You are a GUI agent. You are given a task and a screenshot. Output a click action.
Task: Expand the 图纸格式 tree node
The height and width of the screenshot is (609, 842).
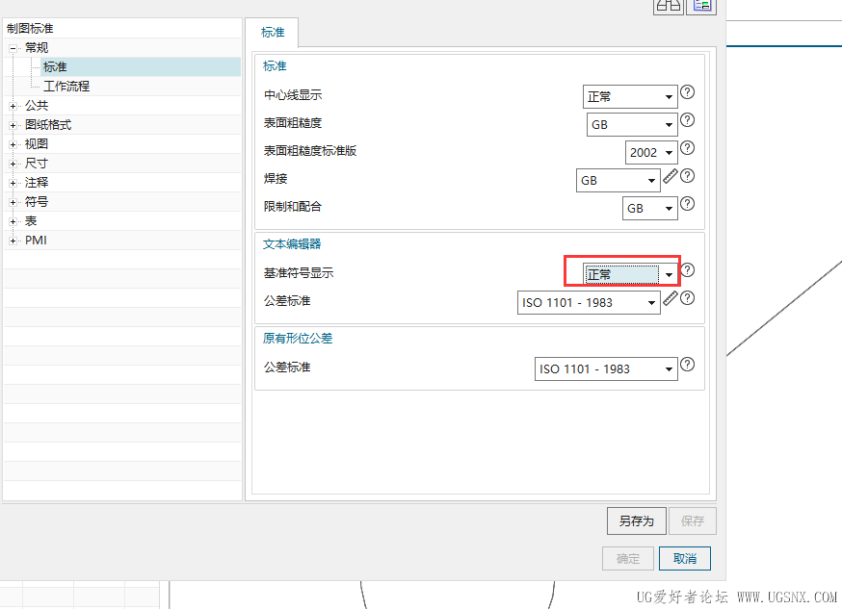[13, 125]
